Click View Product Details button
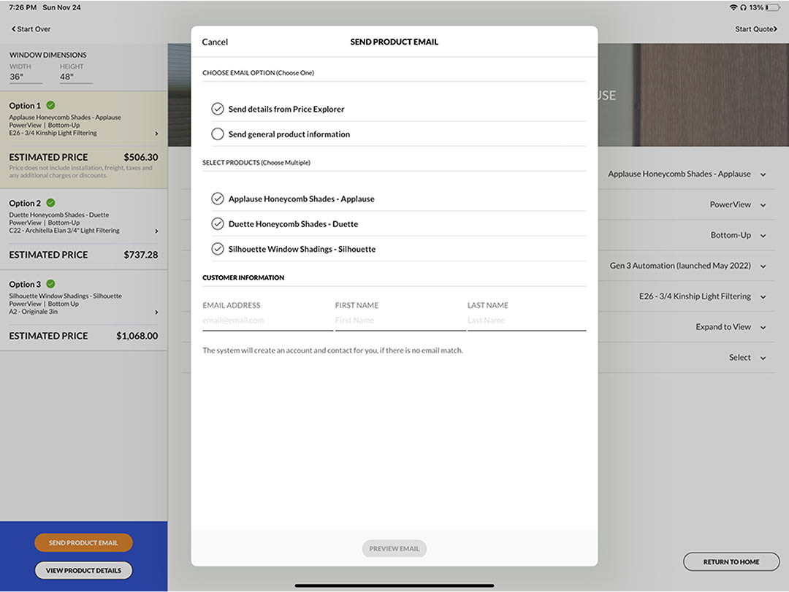 (83, 570)
